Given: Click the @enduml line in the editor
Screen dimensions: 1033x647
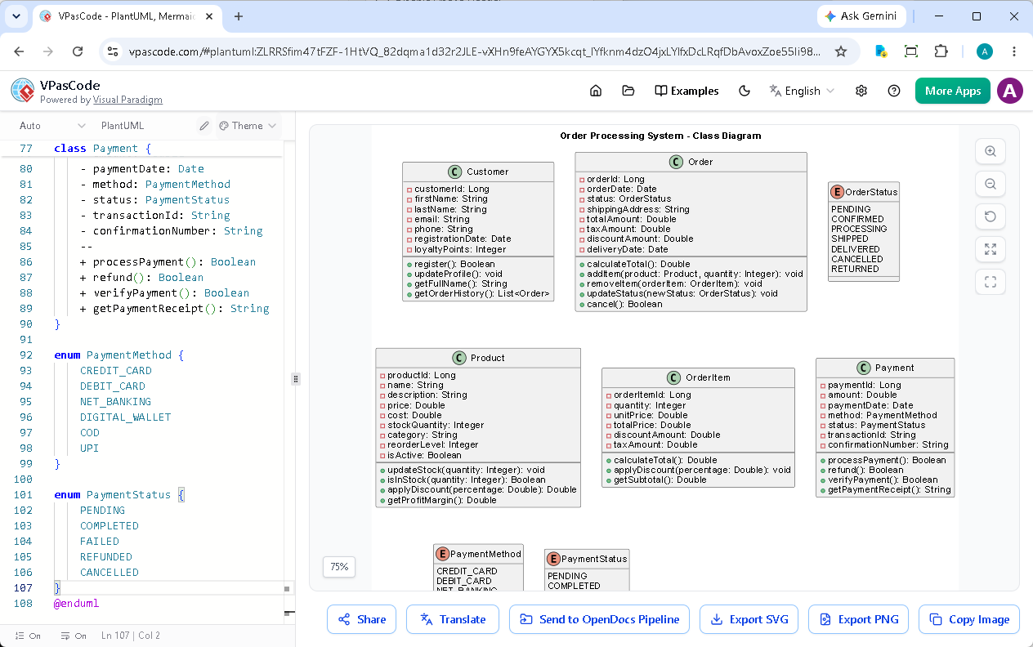Looking at the screenshot, I should point(76,603).
